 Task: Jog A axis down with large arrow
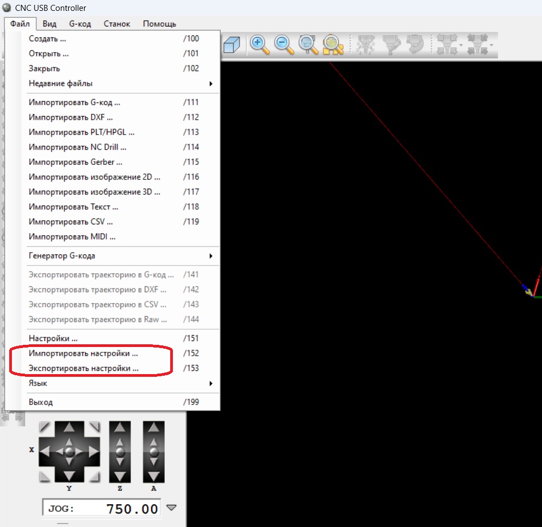(x=154, y=477)
